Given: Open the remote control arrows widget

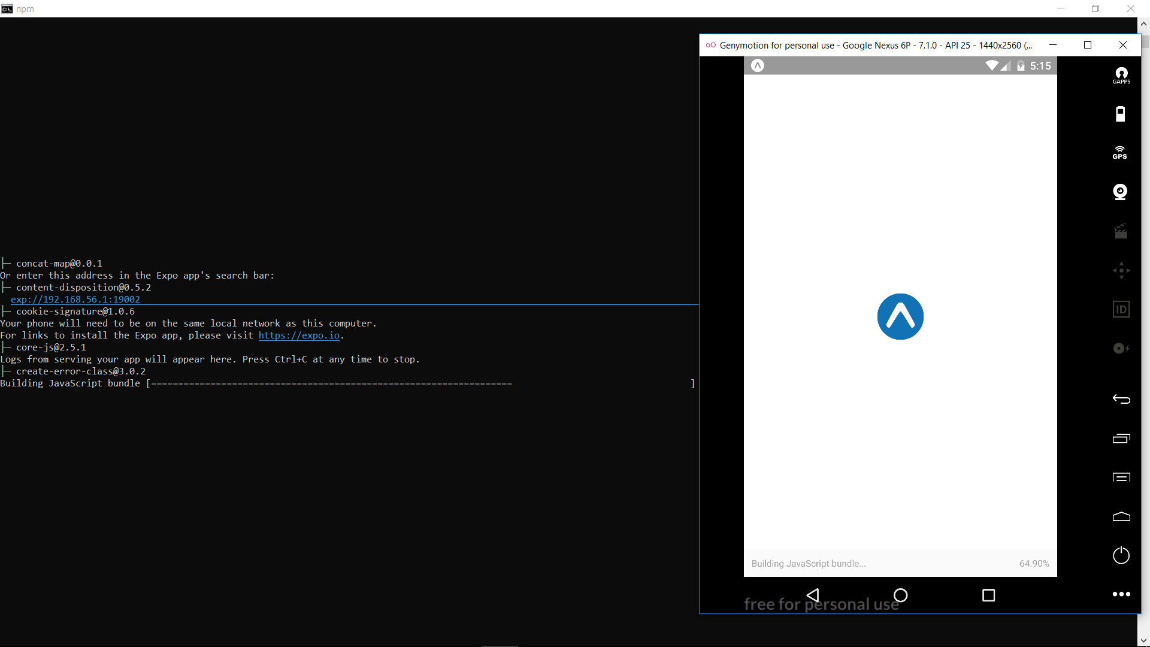Looking at the screenshot, I should click(1121, 270).
